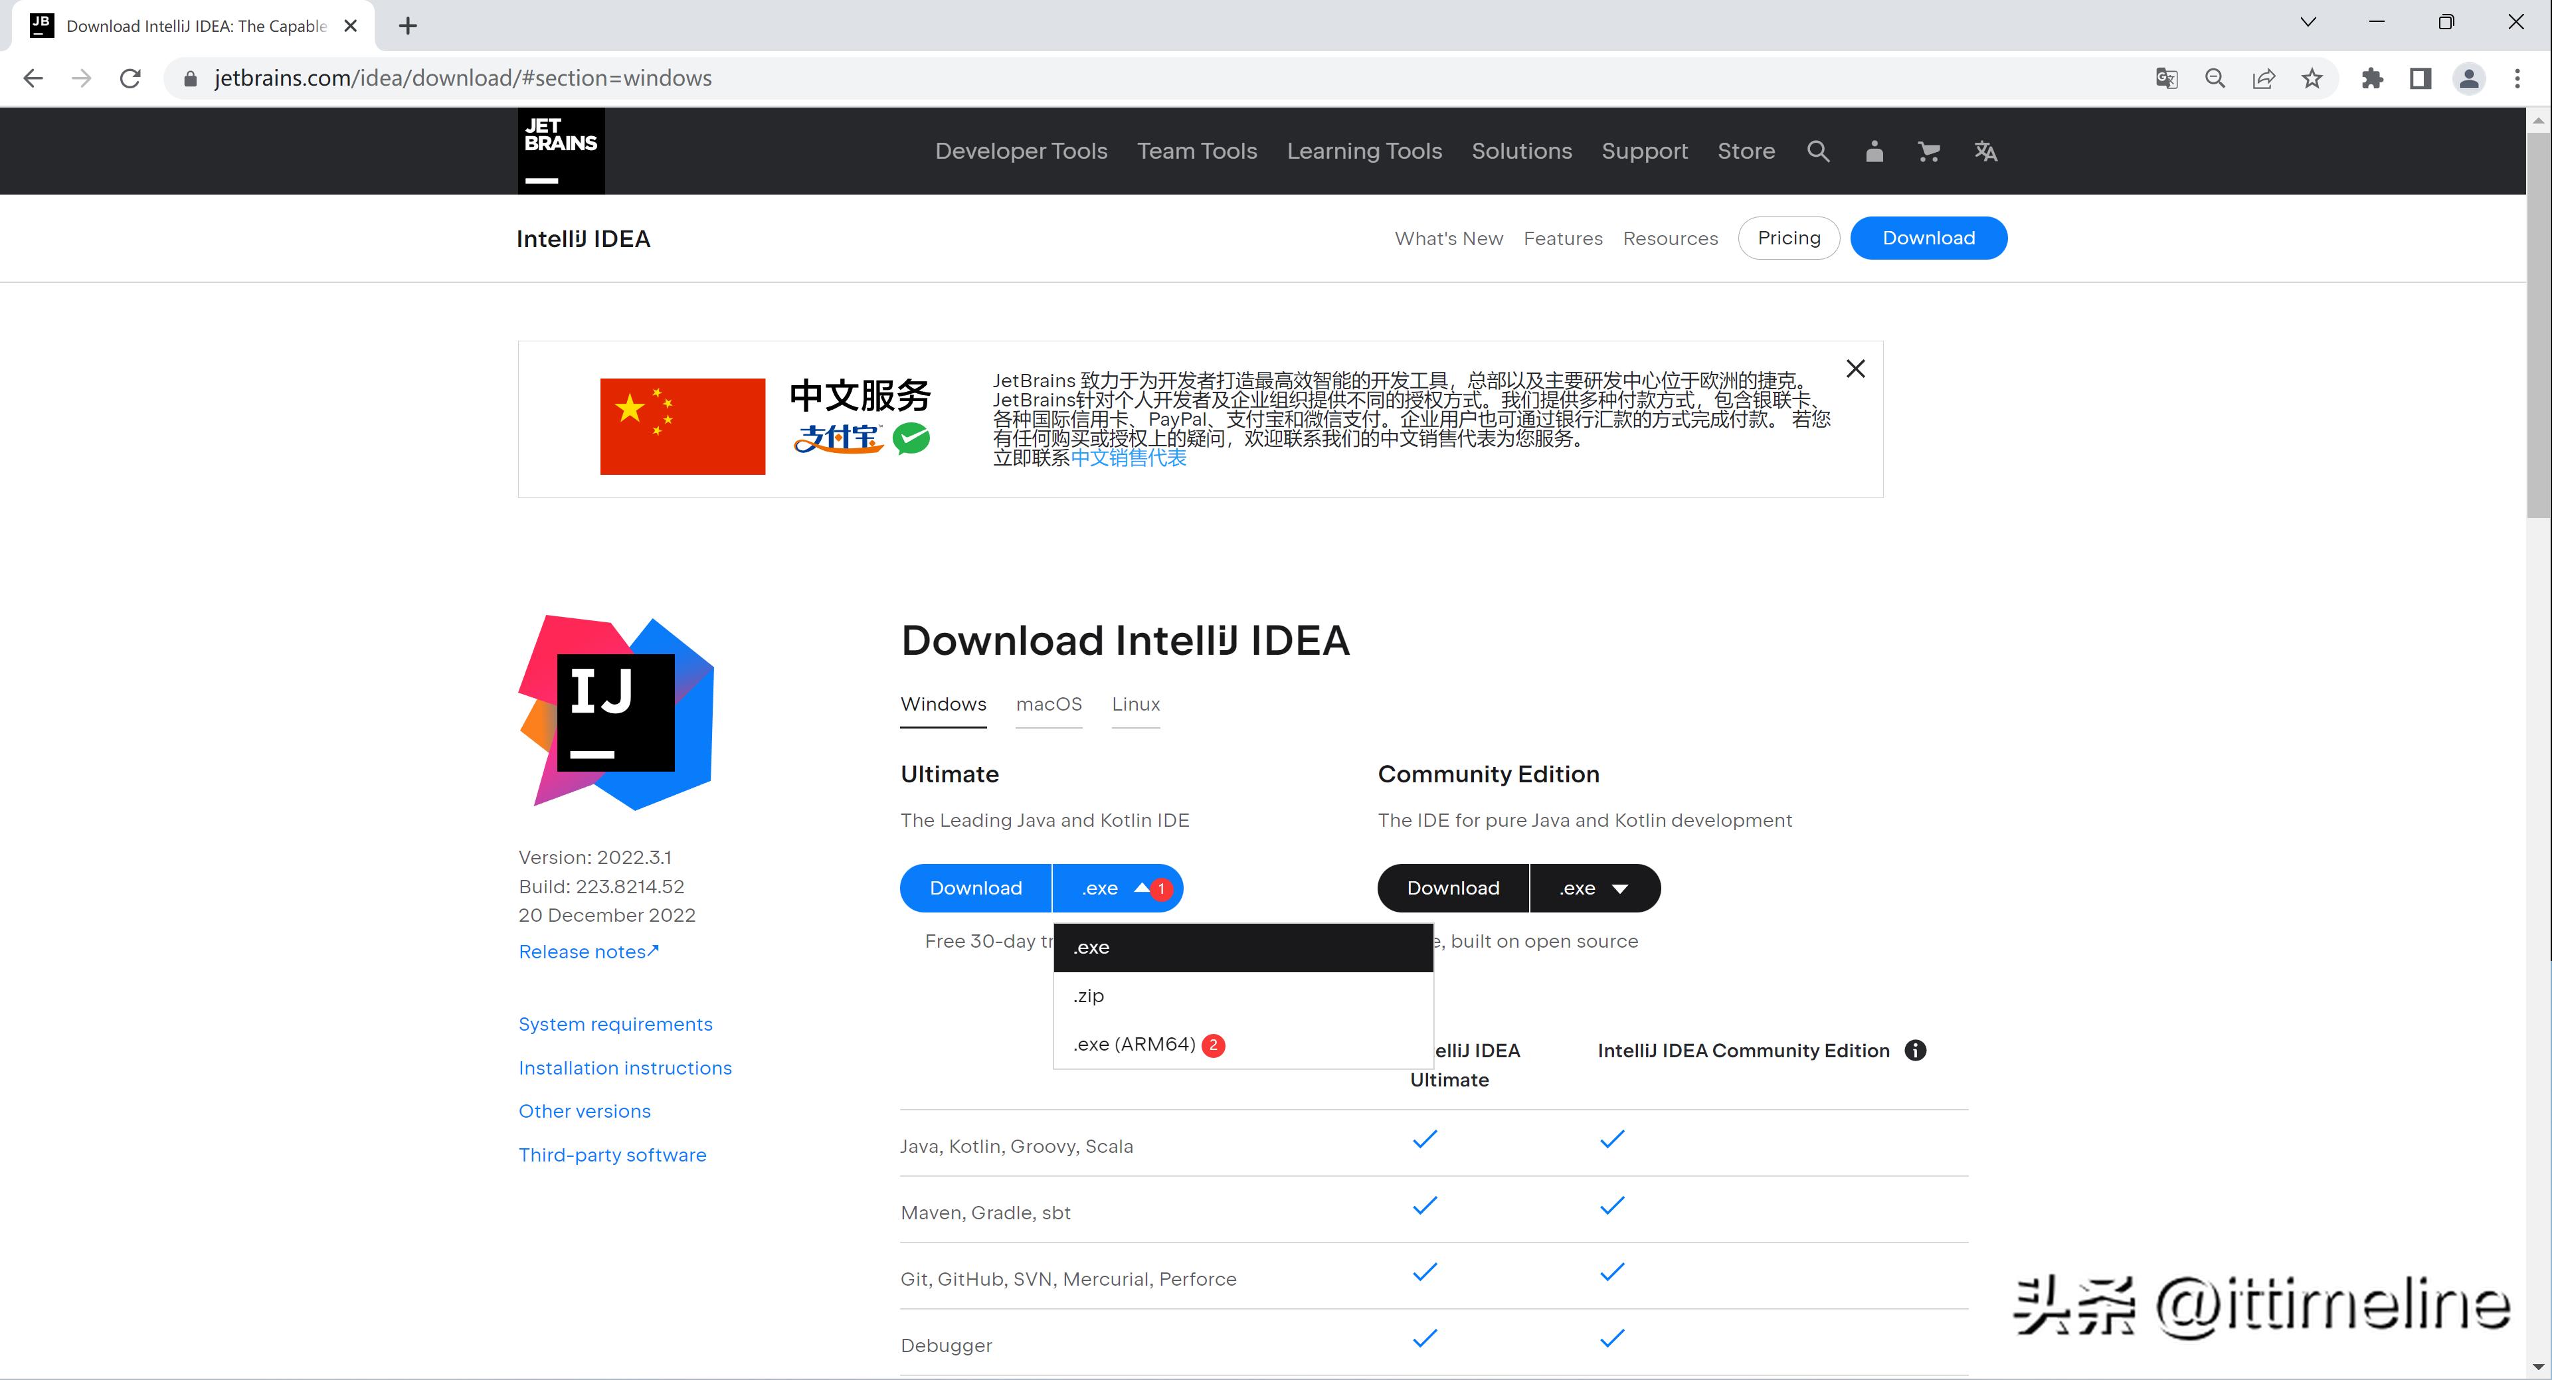Image resolution: width=2552 pixels, height=1380 pixels.
Task: Open Chrome three-dot menu
Action: click(2517, 78)
